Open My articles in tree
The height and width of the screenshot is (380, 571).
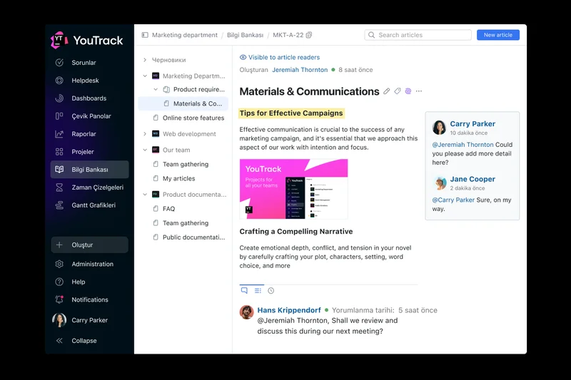click(179, 178)
